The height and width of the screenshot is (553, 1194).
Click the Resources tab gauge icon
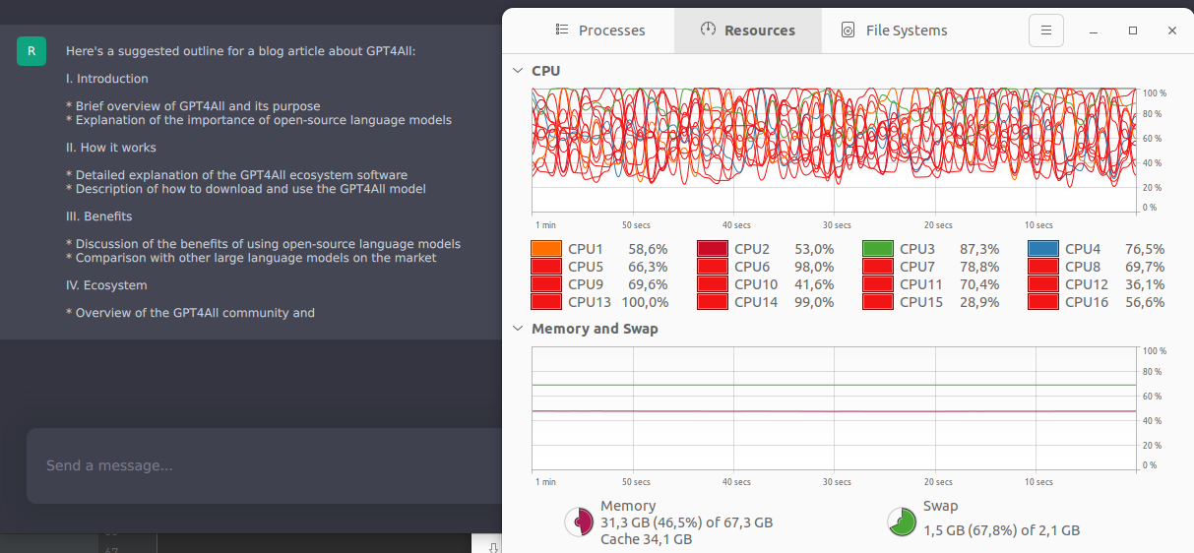tap(708, 30)
